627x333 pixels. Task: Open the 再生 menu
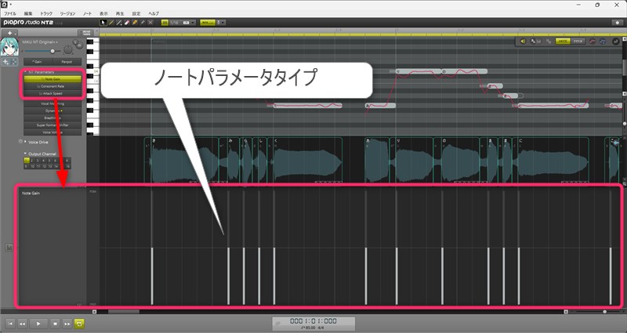pos(120,13)
